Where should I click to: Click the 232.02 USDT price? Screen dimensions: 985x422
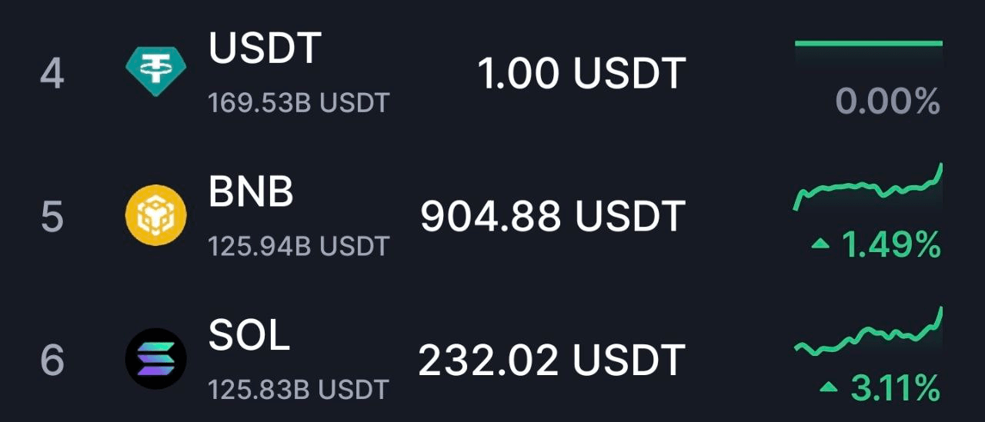pyautogui.click(x=552, y=360)
